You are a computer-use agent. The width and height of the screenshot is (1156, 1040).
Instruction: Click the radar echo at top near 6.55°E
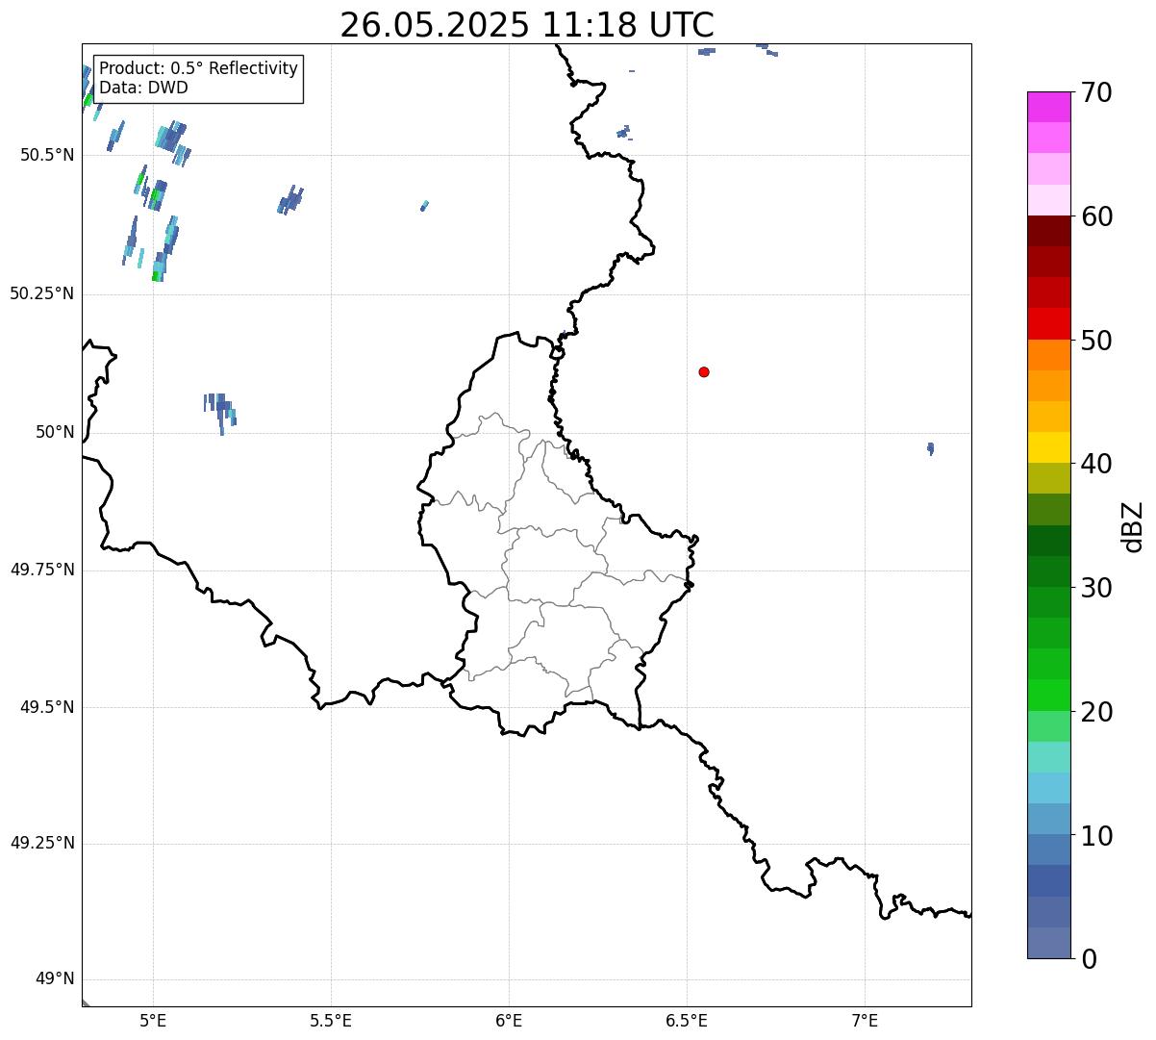coord(707,51)
